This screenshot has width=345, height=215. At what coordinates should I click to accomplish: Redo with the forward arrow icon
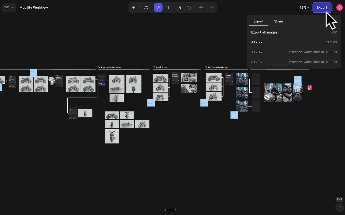[212, 8]
